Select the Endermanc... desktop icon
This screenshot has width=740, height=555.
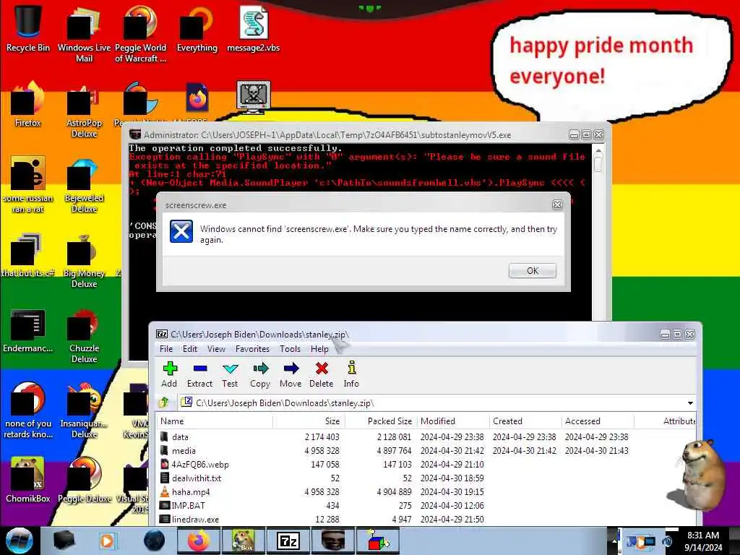28,330
